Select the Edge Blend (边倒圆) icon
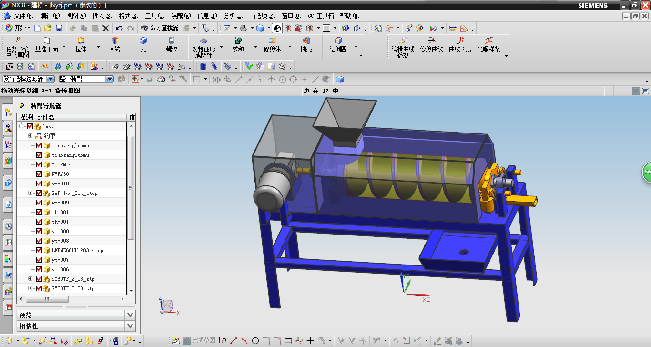Screen dimensions: 651x347 tap(338, 41)
